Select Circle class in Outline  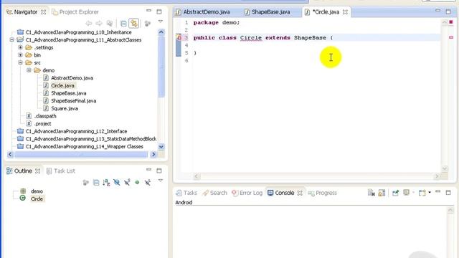[37, 199]
